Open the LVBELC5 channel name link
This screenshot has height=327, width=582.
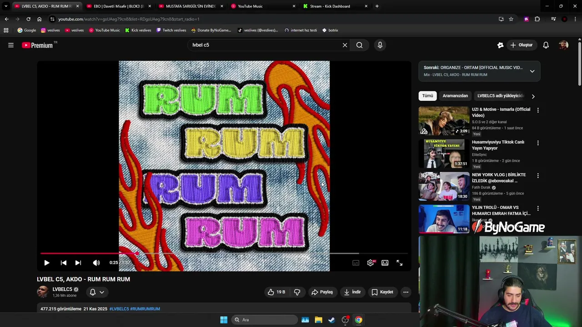point(62,289)
